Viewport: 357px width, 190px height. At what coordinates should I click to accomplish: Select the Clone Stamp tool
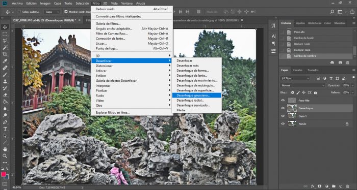5,81
